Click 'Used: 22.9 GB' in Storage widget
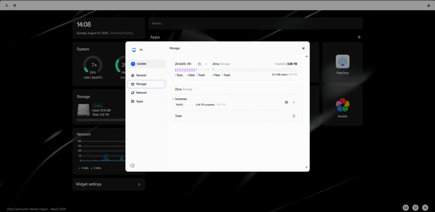435x212 pixels. coord(101,110)
